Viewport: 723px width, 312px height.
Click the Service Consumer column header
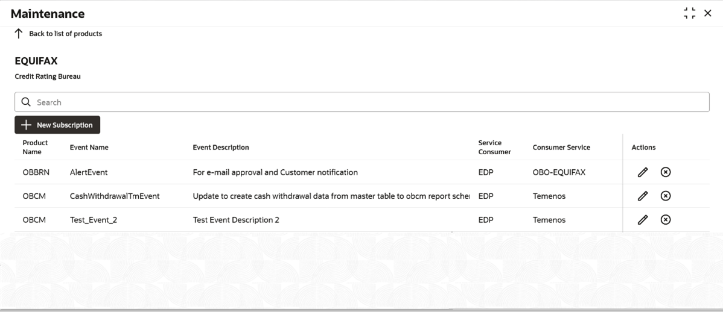tap(494, 147)
